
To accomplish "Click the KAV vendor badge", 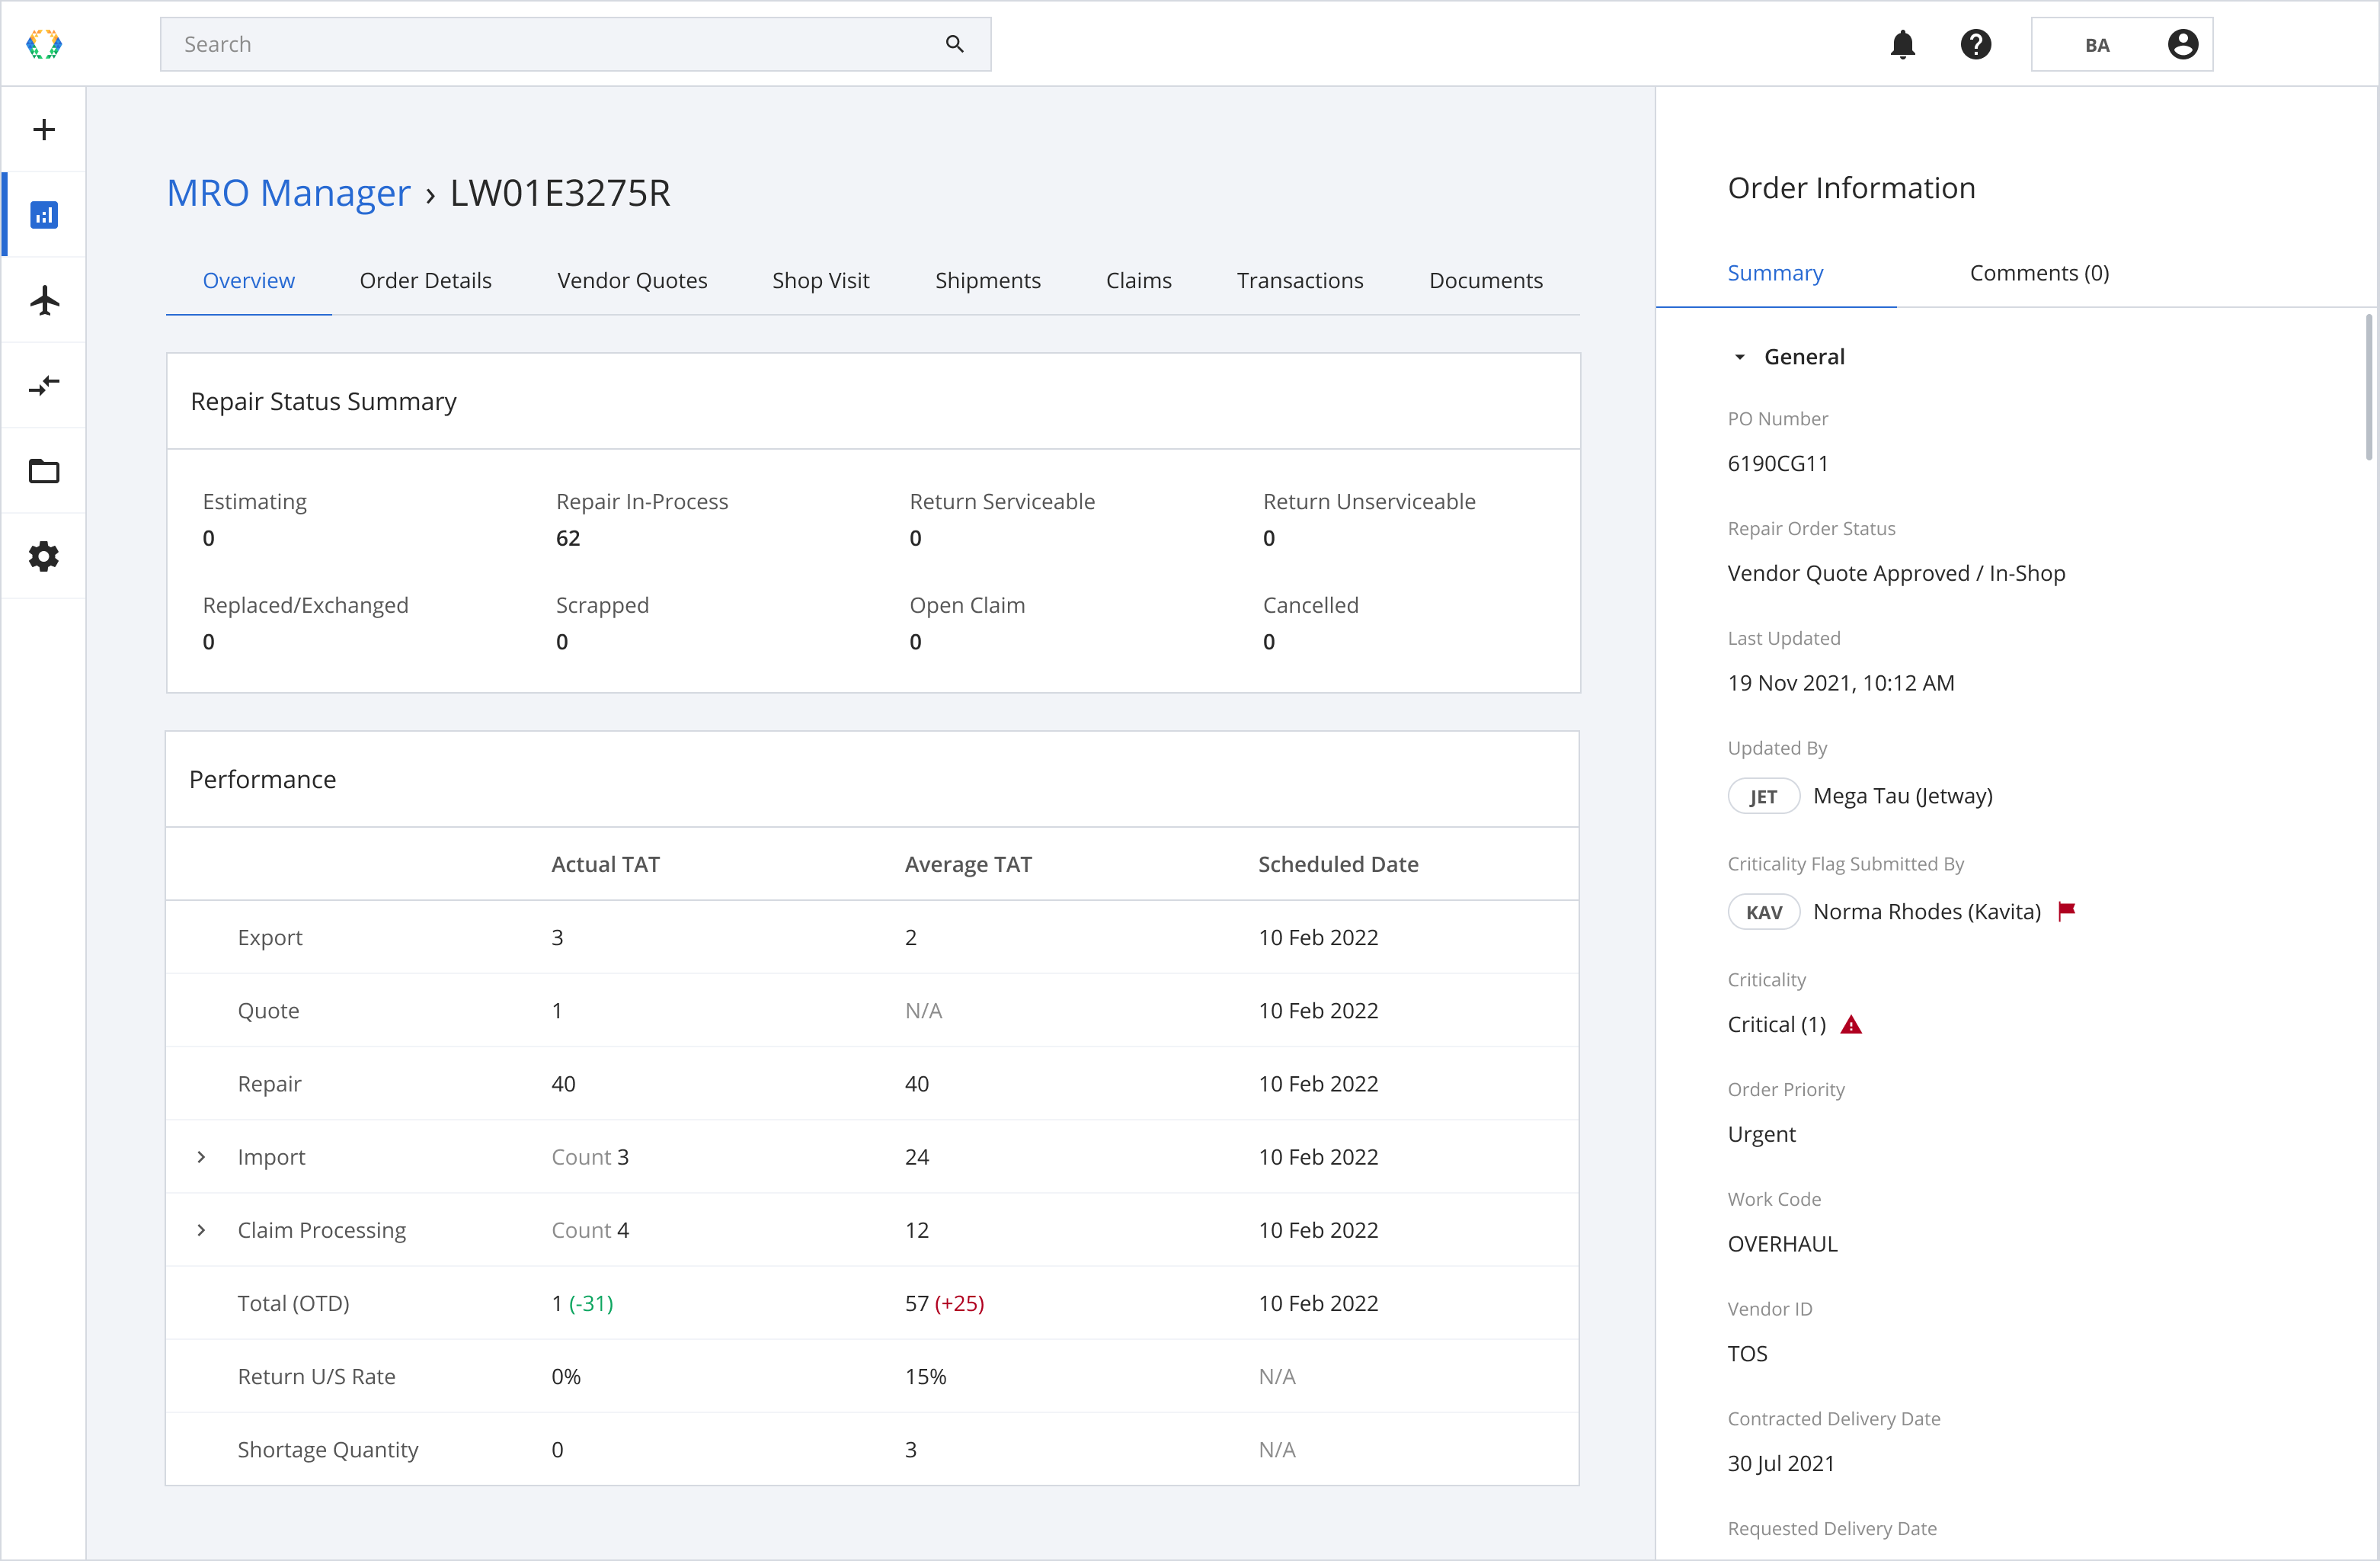I will [1763, 912].
